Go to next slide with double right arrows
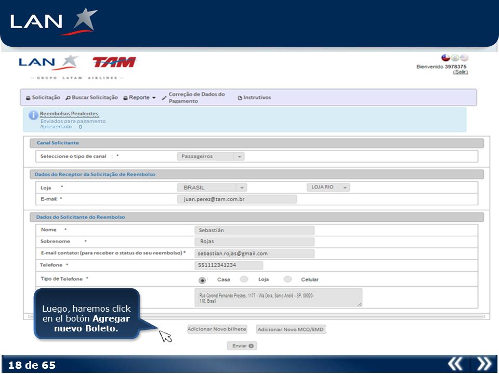The height and width of the screenshot is (374, 499). pyautogui.click(x=484, y=364)
